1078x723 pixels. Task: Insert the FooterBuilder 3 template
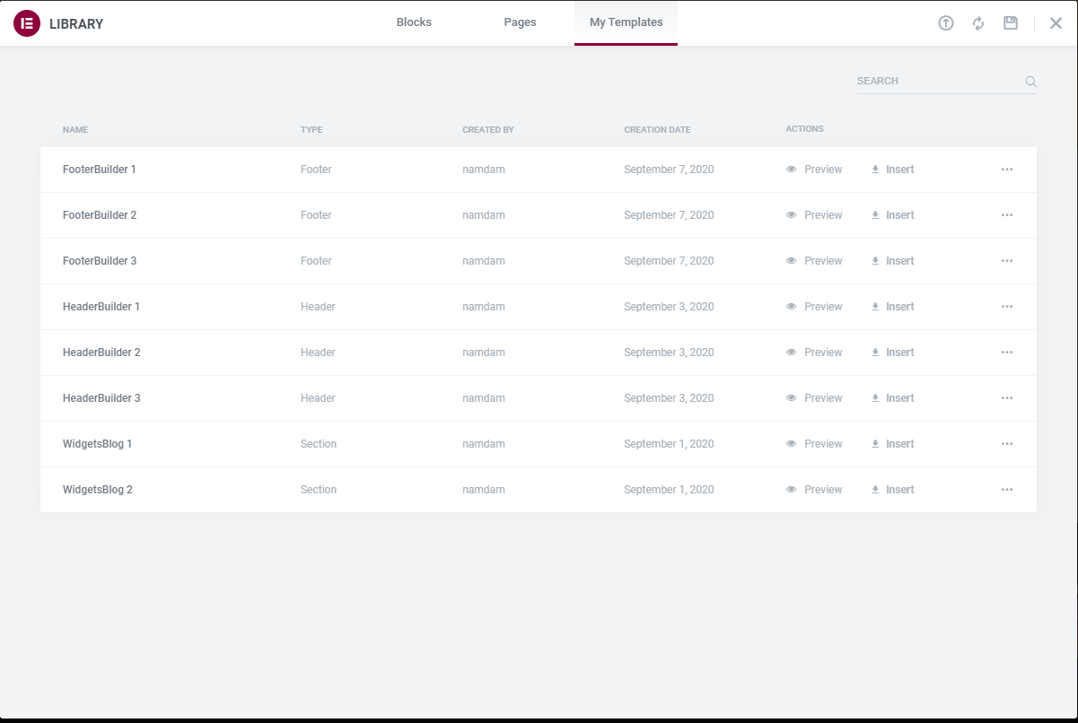892,261
